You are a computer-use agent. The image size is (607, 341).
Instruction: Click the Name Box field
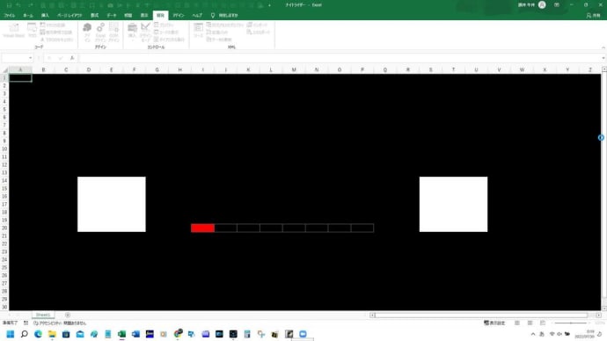coord(15,58)
